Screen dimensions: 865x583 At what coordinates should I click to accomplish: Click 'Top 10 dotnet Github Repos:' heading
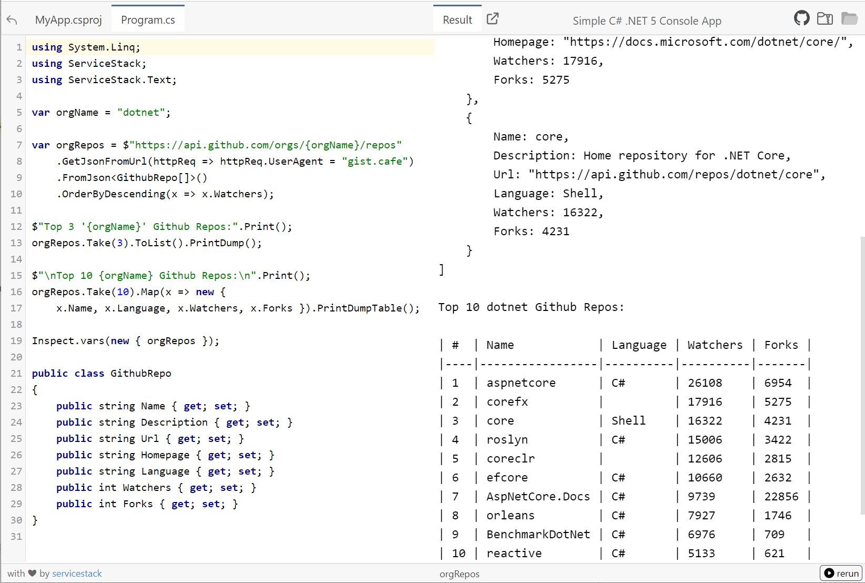531,307
